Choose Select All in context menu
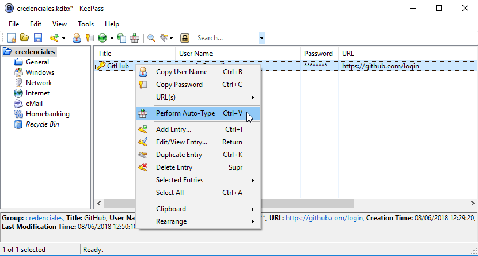Image resolution: width=478 pixels, height=256 pixels. (198, 193)
